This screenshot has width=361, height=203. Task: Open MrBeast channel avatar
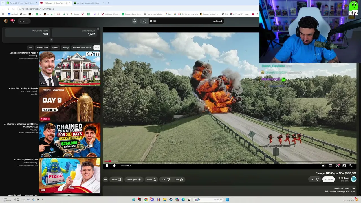(354, 179)
